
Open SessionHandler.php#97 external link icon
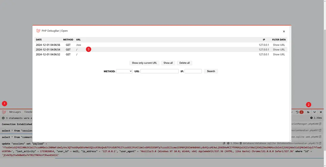tap(320, 131)
